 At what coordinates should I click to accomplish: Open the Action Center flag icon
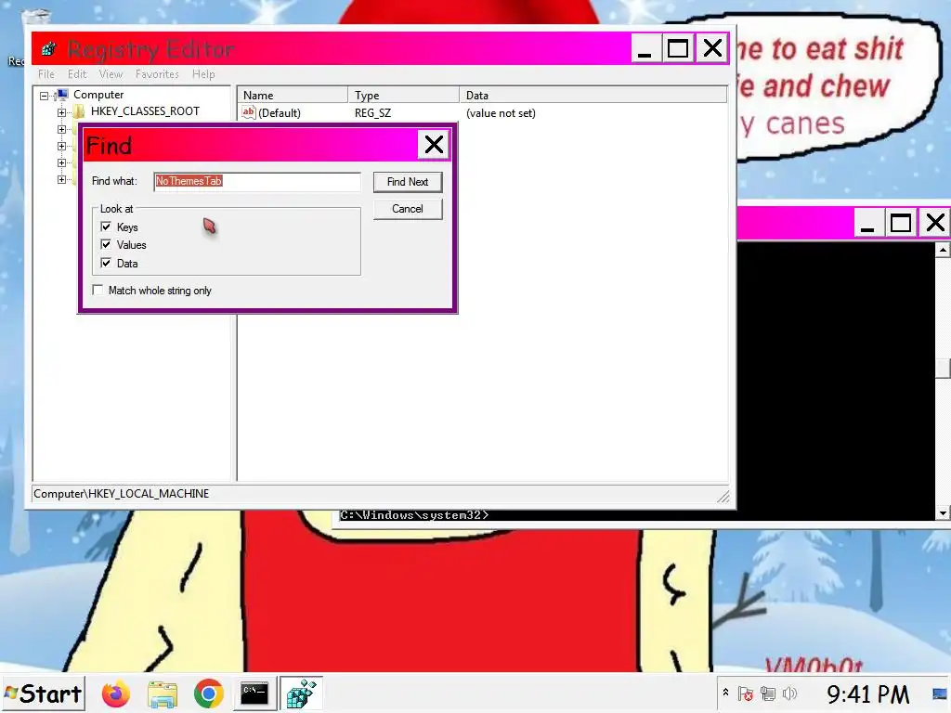point(746,693)
